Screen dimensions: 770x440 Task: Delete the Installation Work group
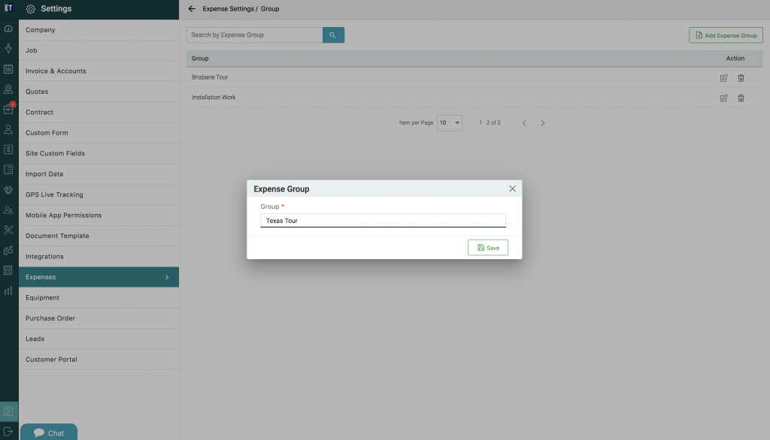coord(741,98)
